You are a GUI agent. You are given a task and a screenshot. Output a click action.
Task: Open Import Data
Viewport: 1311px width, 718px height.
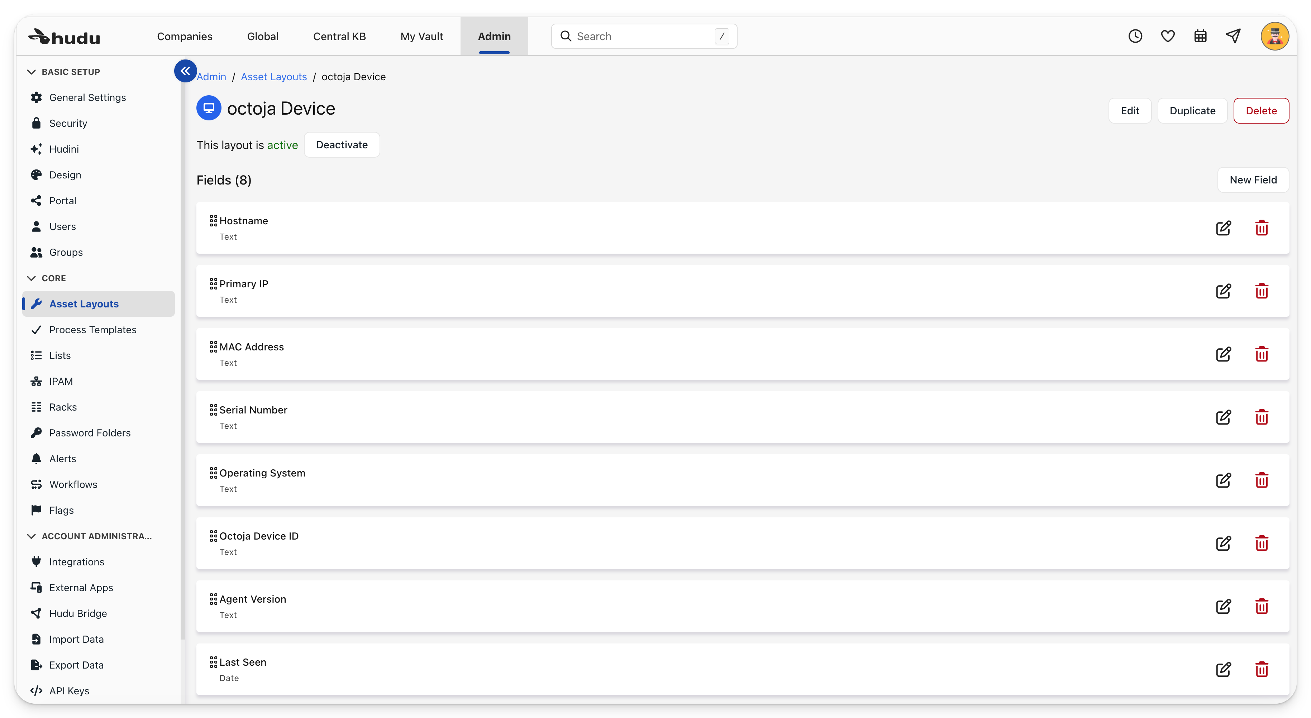[99, 640]
